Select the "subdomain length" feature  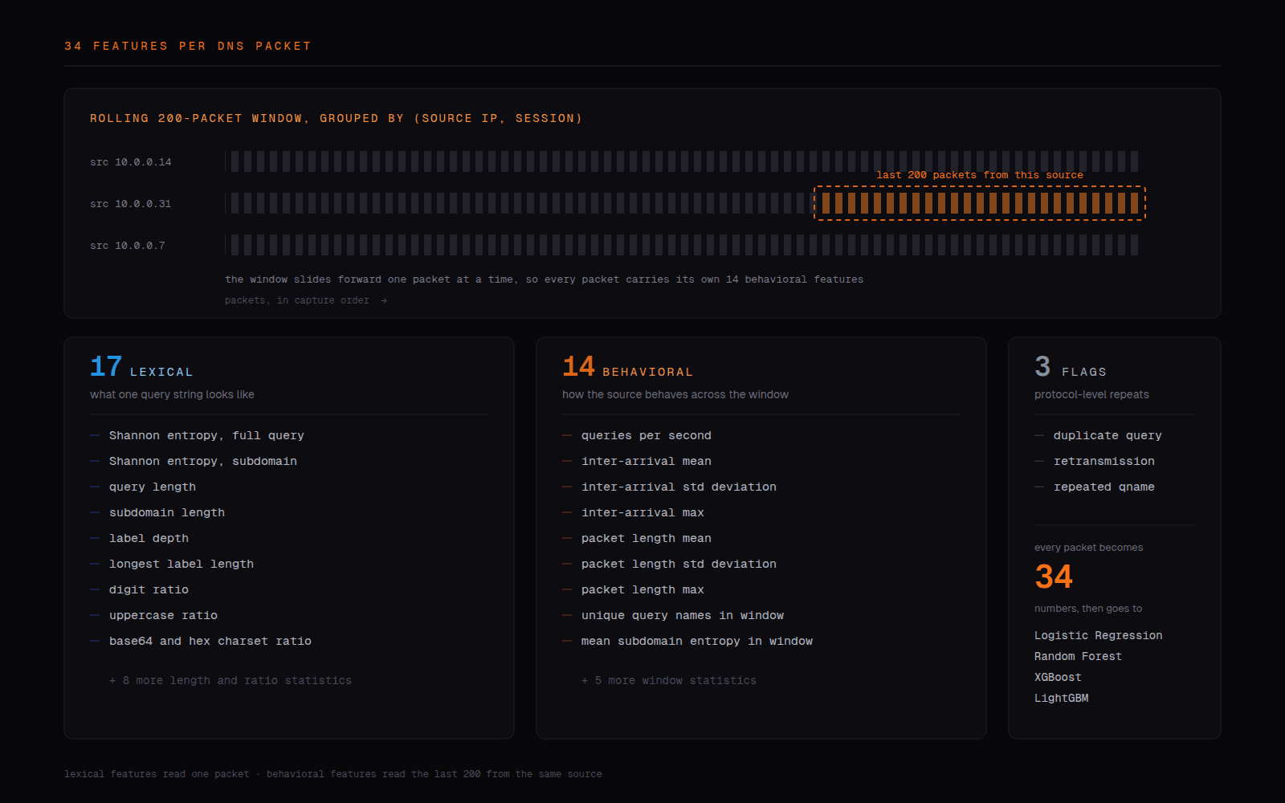coord(167,512)
